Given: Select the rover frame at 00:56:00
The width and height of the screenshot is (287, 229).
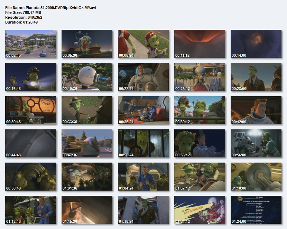Looking at the screenshot, I should pos(256,143).
